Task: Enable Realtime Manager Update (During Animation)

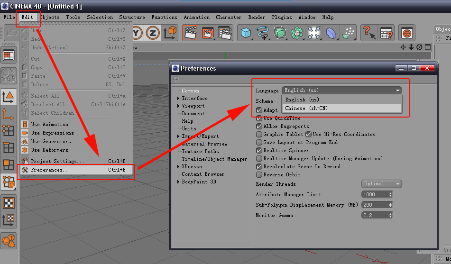Action: (259, 158)
